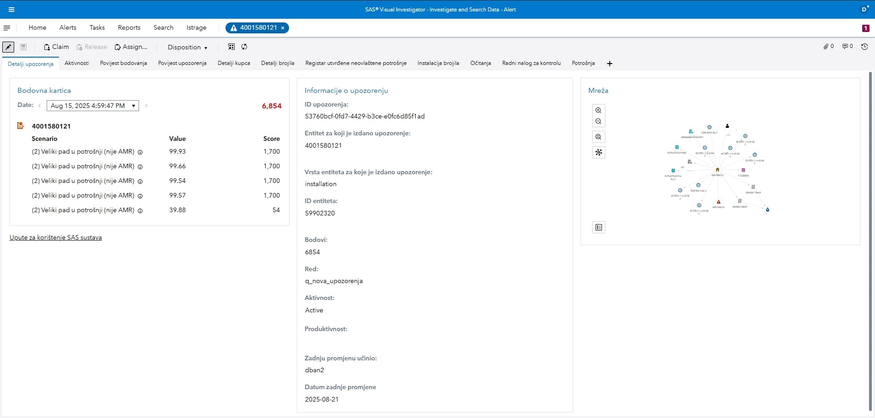
Task: Close the 4001580121 alert tab
Action: pyautogui.click(x=283, y=28)
